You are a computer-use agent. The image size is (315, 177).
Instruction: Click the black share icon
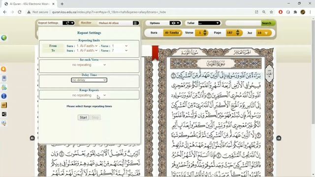pyautogui.click(x=4, y=114)
